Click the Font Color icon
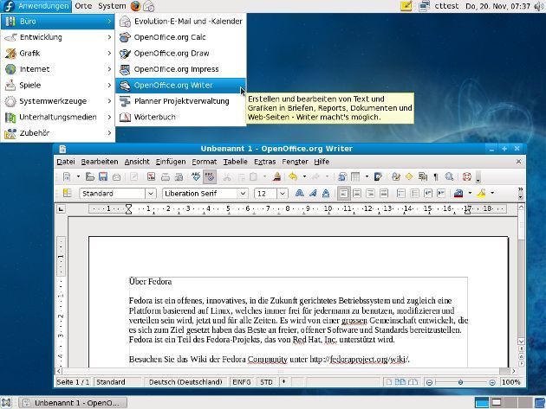The image size is (546, 409). coord(458,193)
